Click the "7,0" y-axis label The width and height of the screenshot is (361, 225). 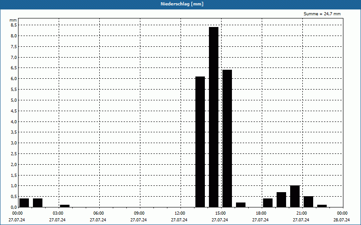pos(14,57)
